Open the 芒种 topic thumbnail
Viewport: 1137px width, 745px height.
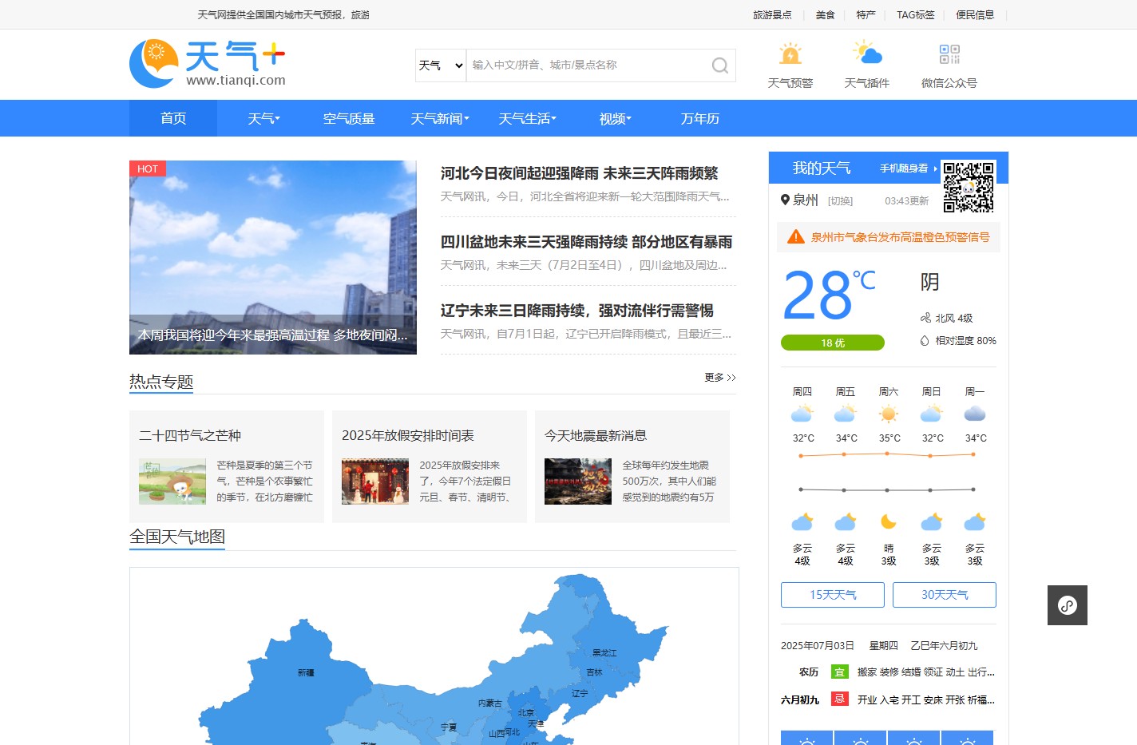click(172, 481)
